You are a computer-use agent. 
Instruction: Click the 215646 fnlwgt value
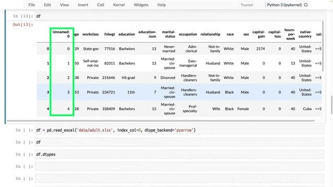click(109, 77)
